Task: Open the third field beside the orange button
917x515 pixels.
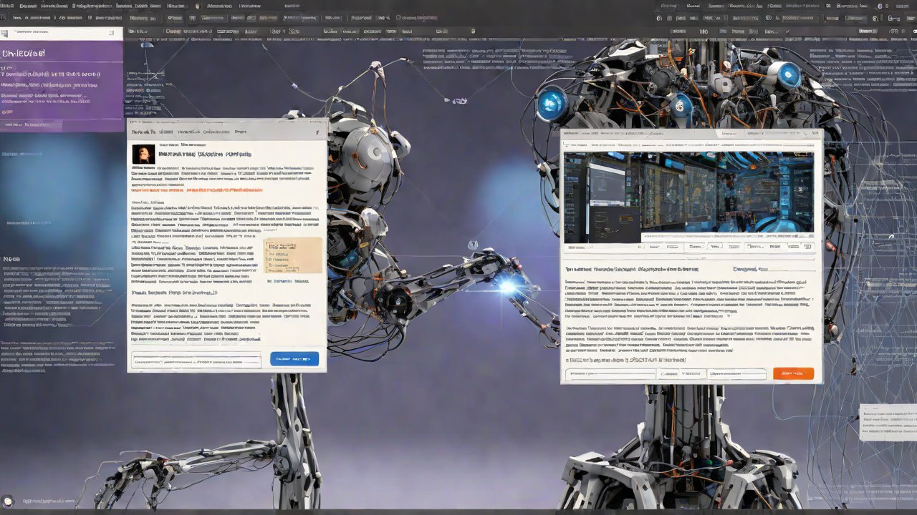Action: 736,374
